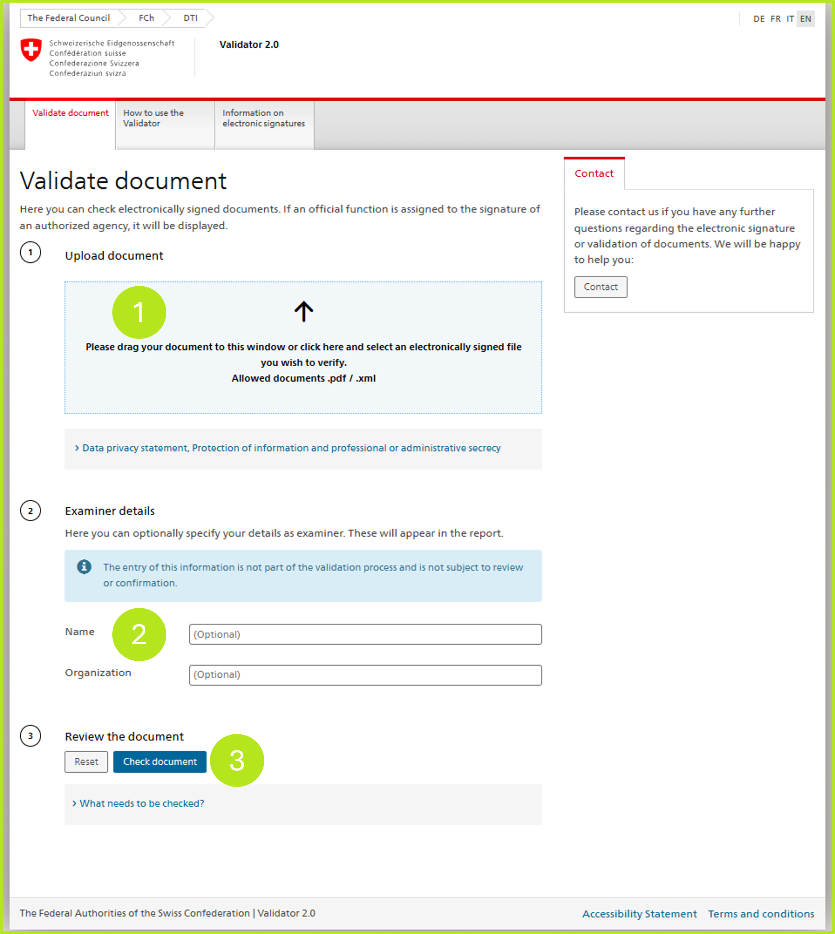Expand What needs to be checked
The width and height of the screenshot is (835, 934).
141,803
